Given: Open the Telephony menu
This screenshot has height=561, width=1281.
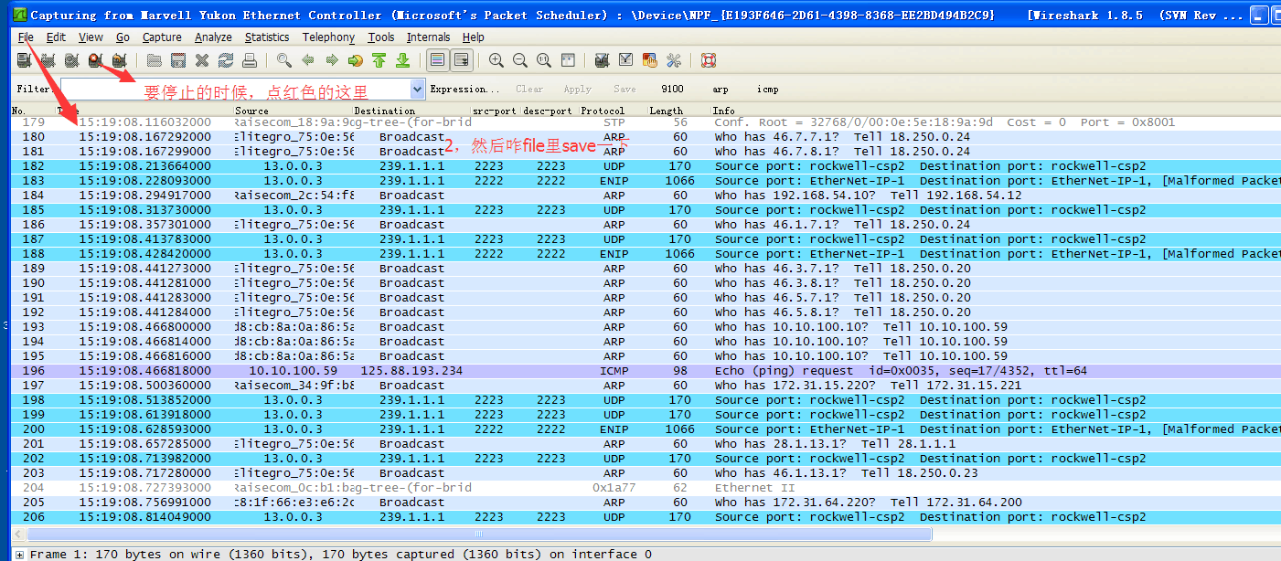Looking at the screenshot, I should click(328, 37).
